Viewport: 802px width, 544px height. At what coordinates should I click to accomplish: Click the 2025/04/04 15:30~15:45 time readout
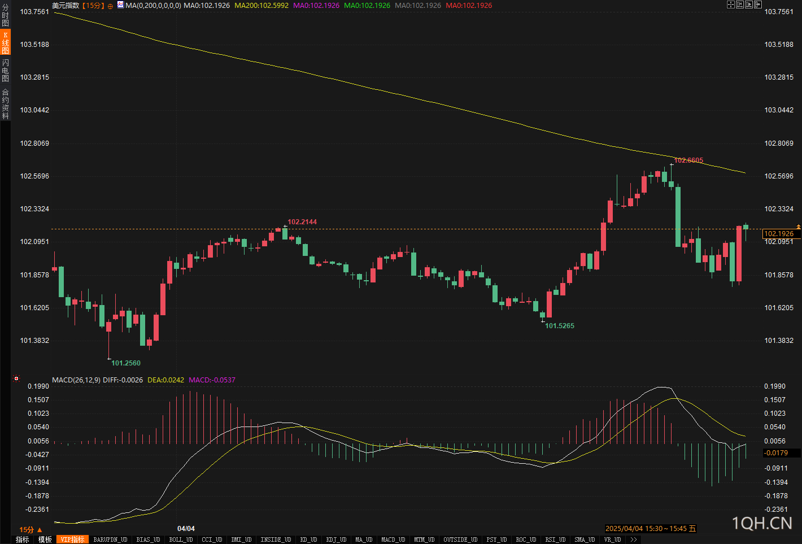[x=651, y=529]
